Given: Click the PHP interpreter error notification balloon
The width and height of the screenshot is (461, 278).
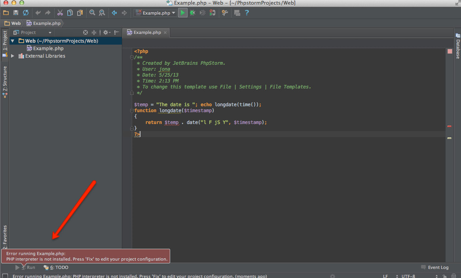Looking at the screenshot, I should (x=86, y=256).
